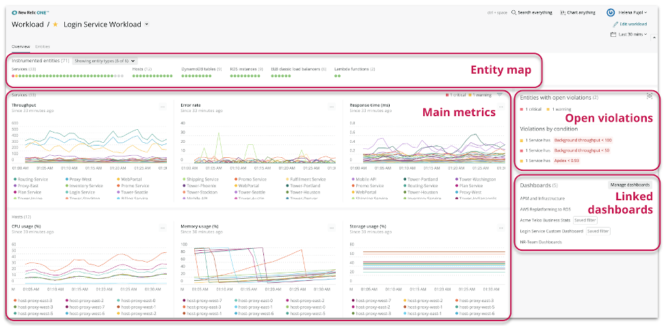Open Error rate chart options menu
The width and height of the screenshot is (666, 326).
[x=332, y=107]
